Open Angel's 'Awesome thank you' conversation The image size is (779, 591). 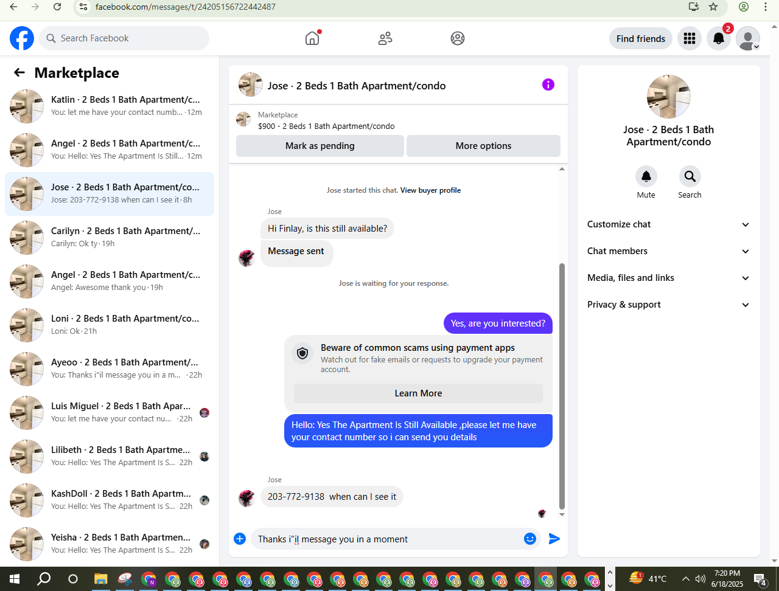[x=110, y=282]
